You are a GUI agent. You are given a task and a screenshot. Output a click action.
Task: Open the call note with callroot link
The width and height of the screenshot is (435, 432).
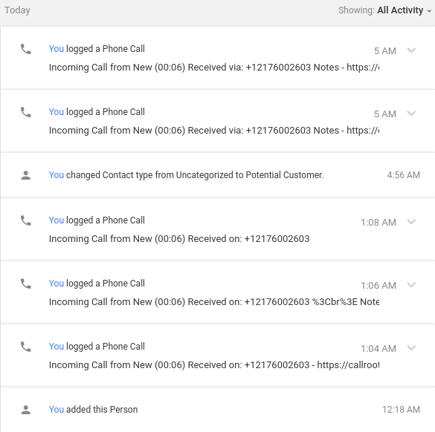coord(214,365)
